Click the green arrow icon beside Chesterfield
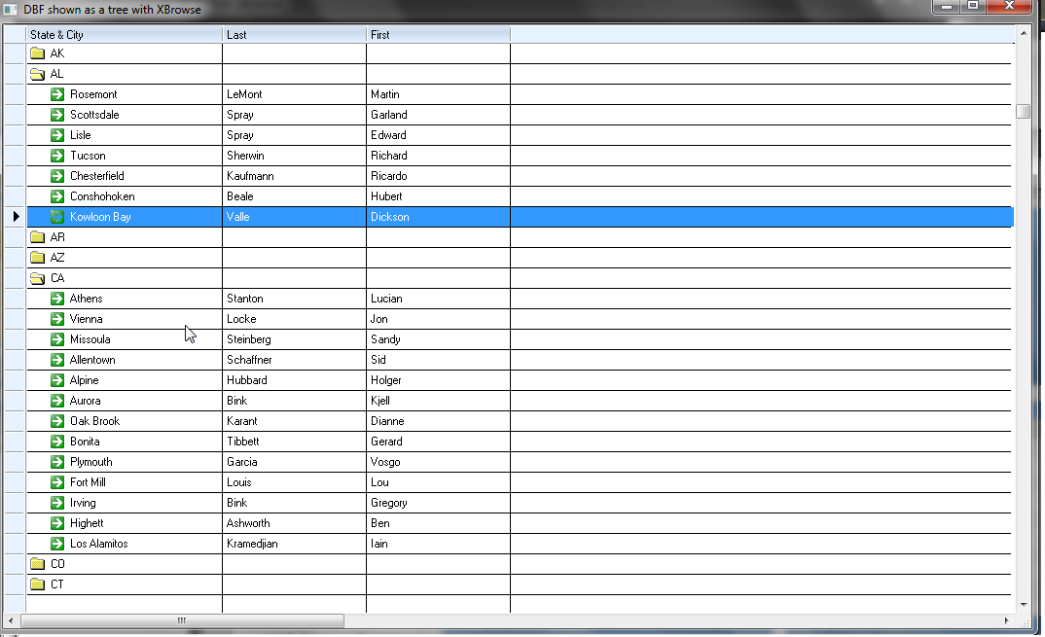This screenshot has height=637, width=1045. (x=57, y=176)
